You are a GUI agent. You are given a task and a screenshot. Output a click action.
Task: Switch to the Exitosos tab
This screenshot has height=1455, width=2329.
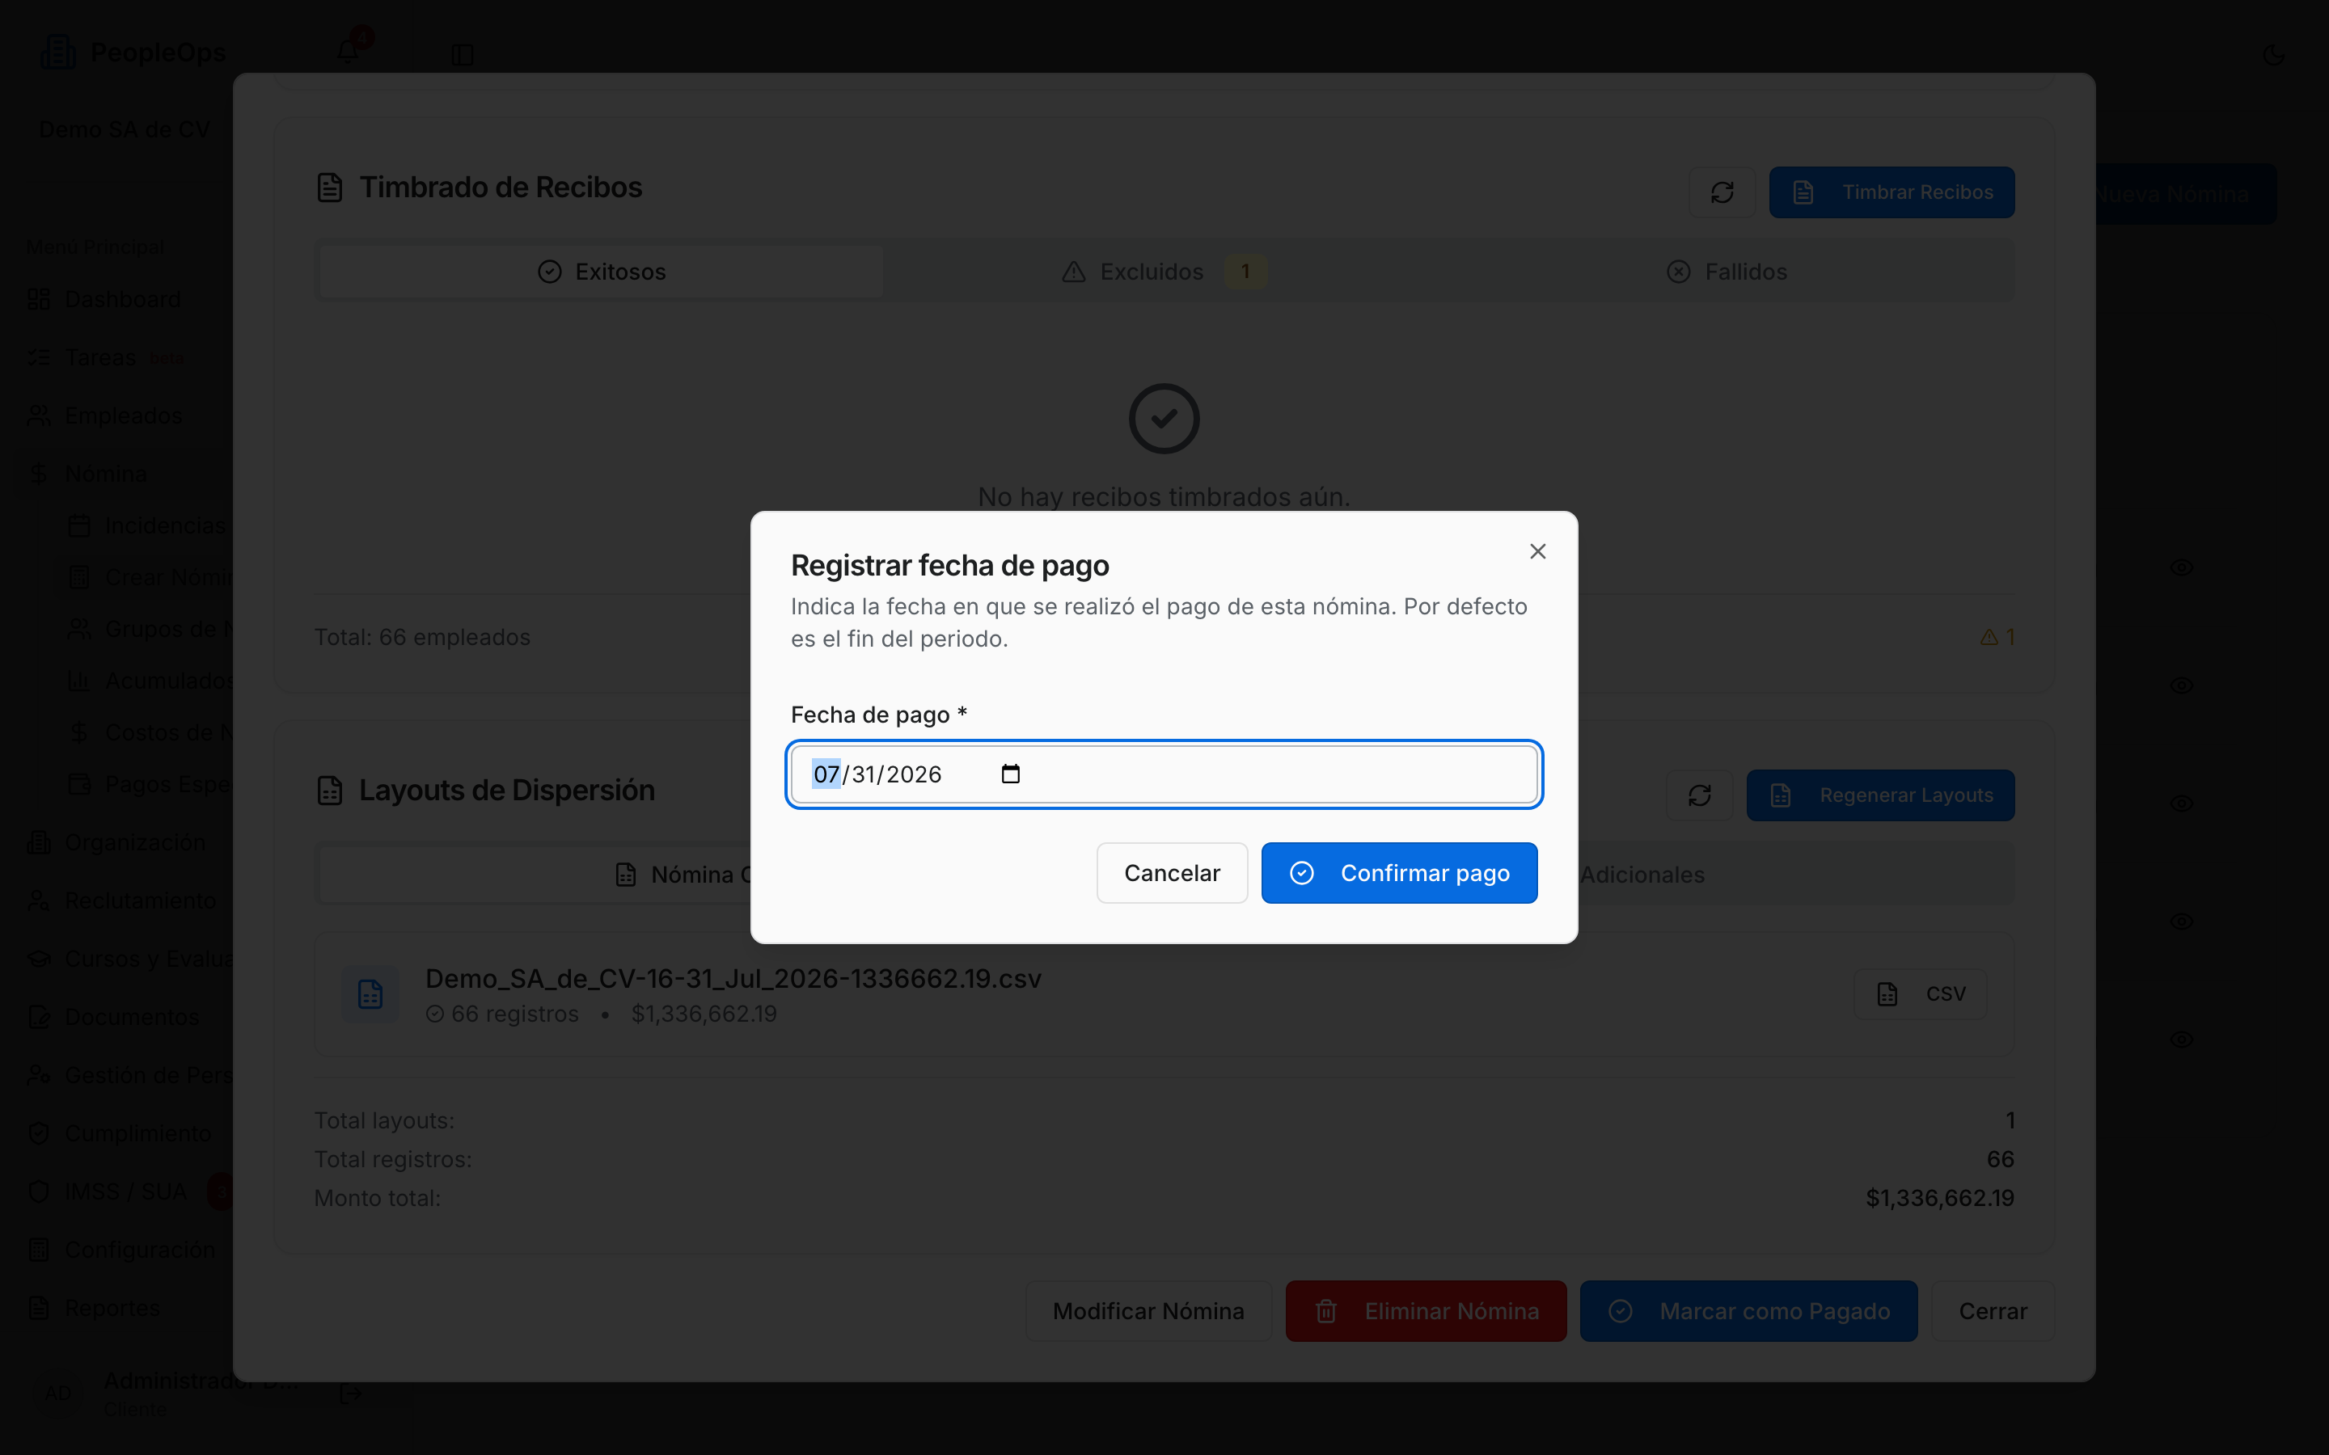[602, 272]
